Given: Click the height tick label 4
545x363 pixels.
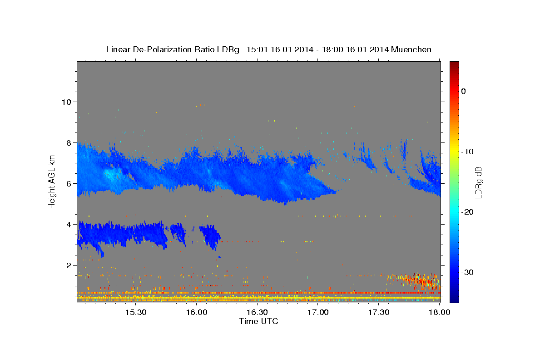Looking at the screenshot, I should click(x=69, y=224).
